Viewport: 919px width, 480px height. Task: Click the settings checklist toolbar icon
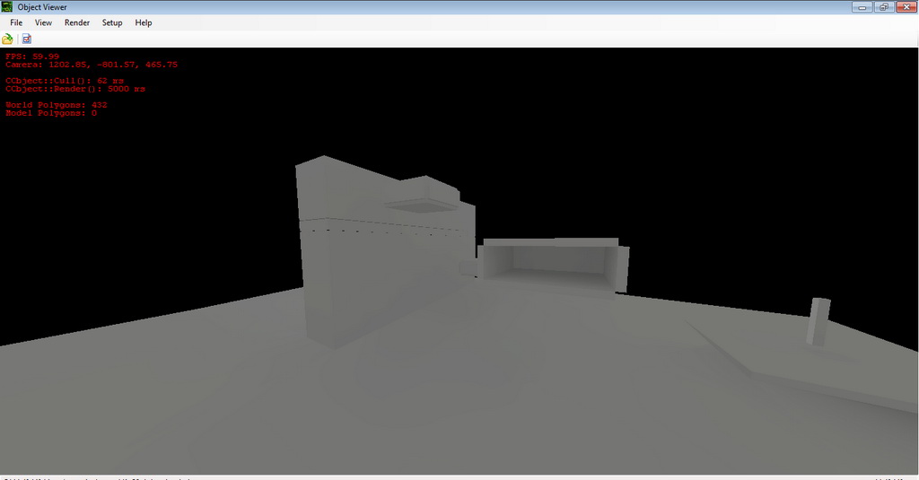26,39
